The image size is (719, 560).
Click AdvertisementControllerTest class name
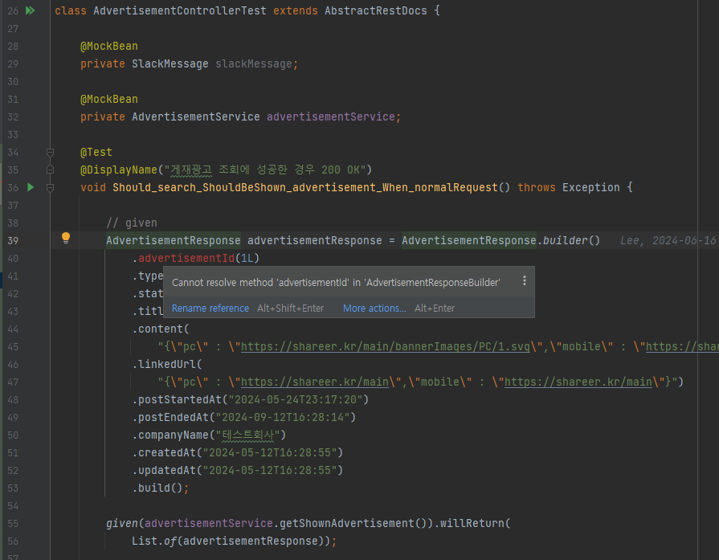(x=180, y=10)
